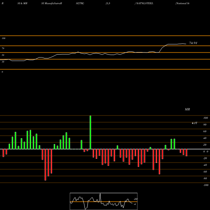The image size is (210, 210).
Task: Click the '74.91' current RSI value
Action: (x=193, y=43)
